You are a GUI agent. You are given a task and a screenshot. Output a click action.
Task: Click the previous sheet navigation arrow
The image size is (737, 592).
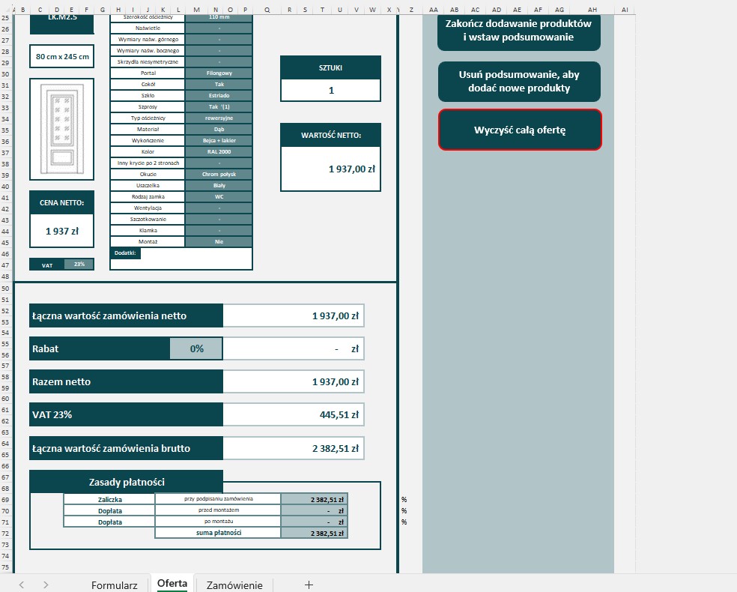(22, 585)
